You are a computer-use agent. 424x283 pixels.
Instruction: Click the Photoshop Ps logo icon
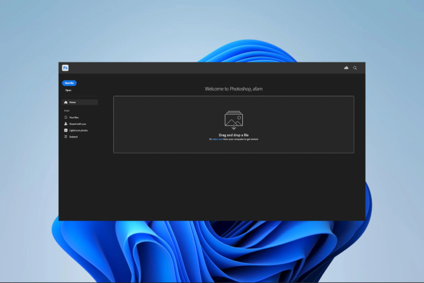65,68
